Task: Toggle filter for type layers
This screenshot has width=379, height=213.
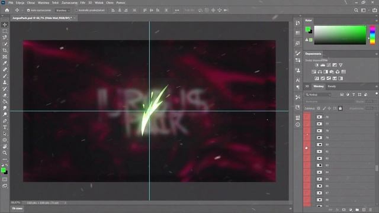Action: (x=354, y=95)
